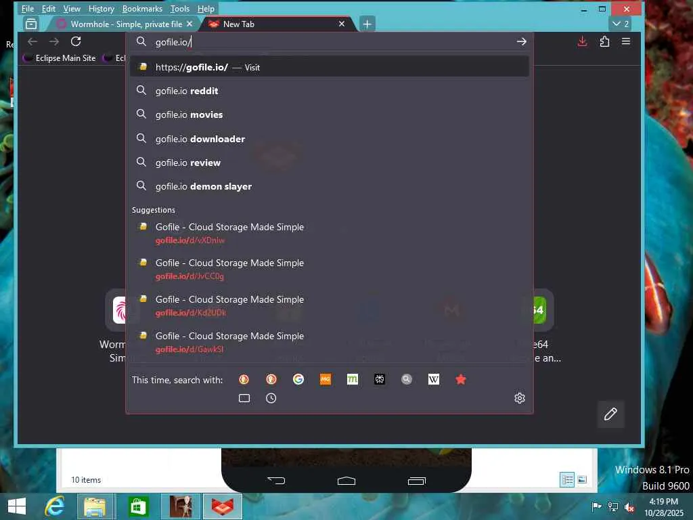Click the Go arrow in address bar
The image size is (693, 520).
(522, 41)
